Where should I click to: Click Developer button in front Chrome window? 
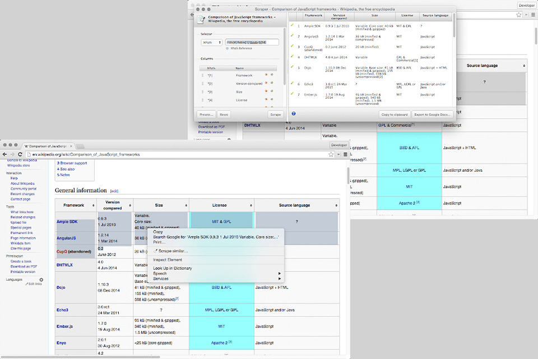point(339,145)
